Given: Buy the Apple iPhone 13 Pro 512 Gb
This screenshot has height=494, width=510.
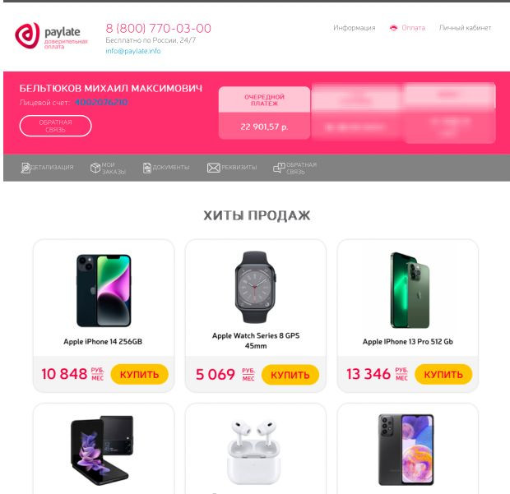Looking at the screenshot, I should point(443,374).
